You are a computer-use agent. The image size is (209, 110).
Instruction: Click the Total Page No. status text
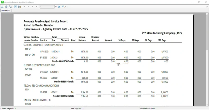tap(77, 108)
